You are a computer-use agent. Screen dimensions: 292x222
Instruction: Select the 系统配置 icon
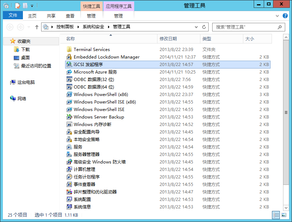coord(69,199)
